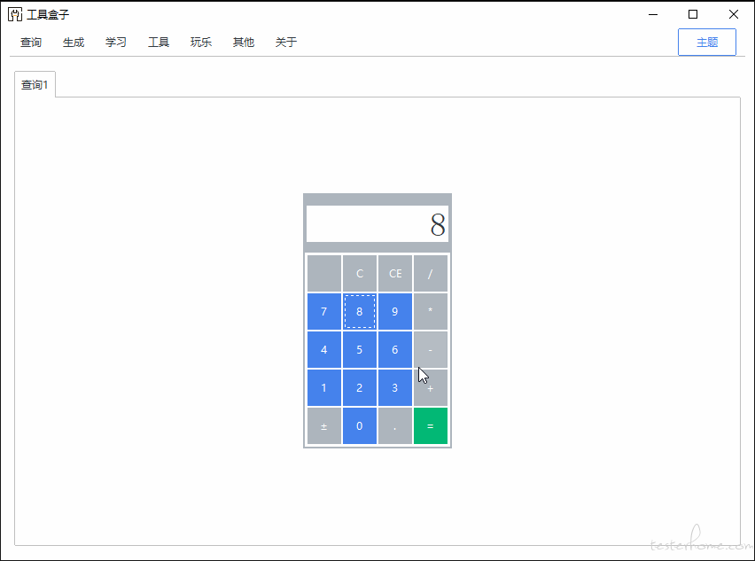Hit the CE clear entry key
Image resolution: width=755 pixels, height=561 pixels.
(x=395, y=273)
